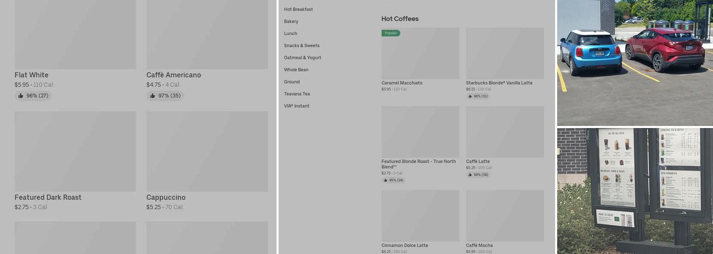Click the Starbucks Blonde® Vanilla Latte name
Screen dimensions: 713x254
[499, 83]
